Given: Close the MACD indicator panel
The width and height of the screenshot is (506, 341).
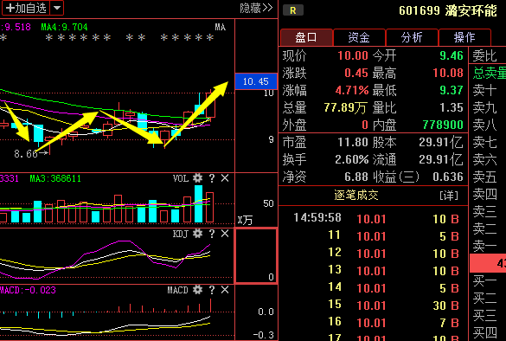Looking at the screenshot, I should pyautogui.click(x=225, y=290).
